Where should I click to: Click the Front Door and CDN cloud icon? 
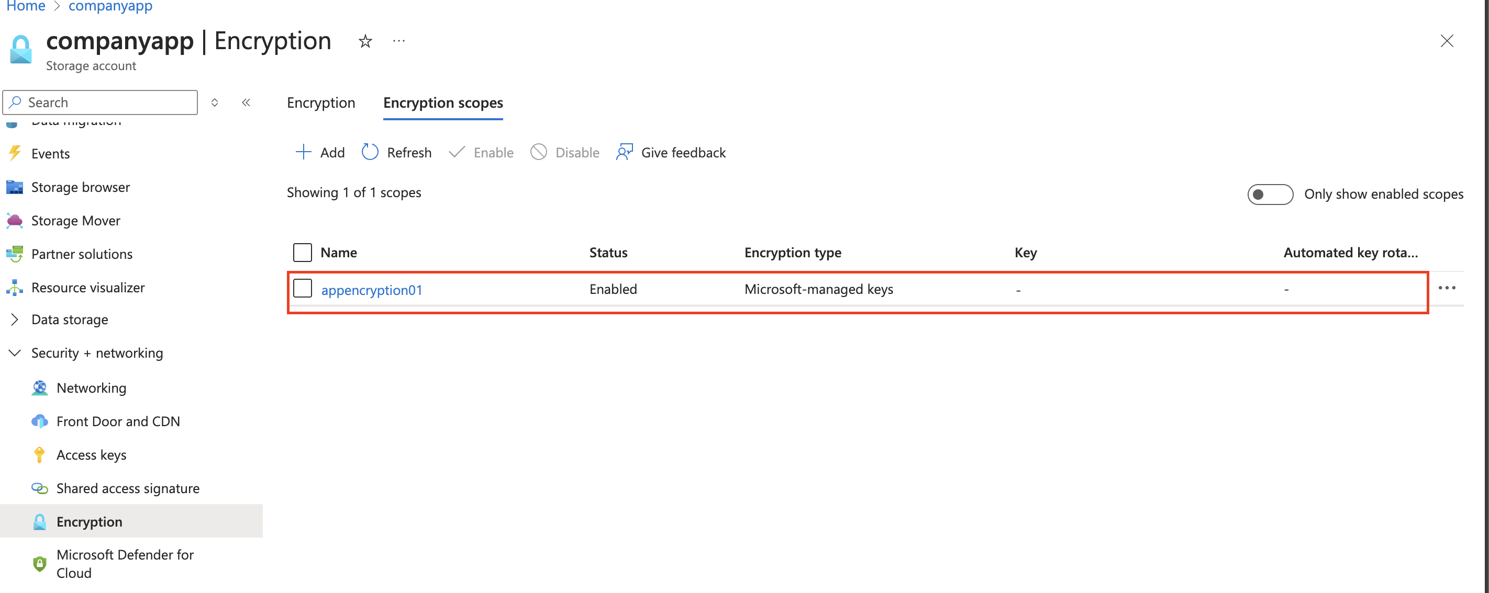39,421
